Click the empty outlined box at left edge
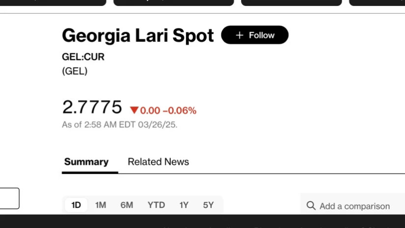The height and width of the screenshot is (228, 405). 9,199
